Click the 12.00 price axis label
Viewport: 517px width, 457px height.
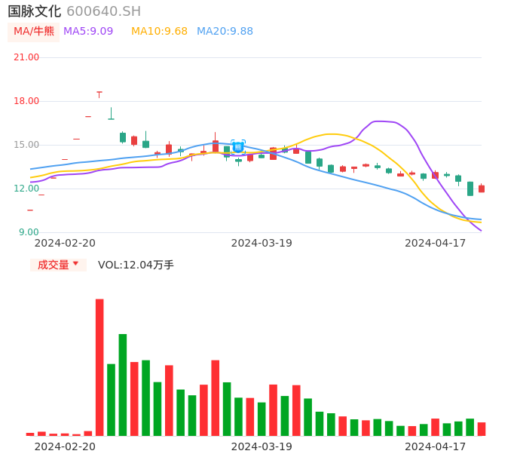click(26, 189)
